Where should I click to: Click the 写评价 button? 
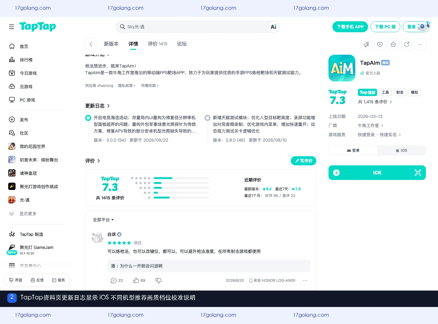tap(304, 161)
